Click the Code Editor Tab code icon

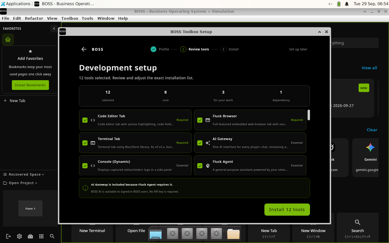point(93,120)
